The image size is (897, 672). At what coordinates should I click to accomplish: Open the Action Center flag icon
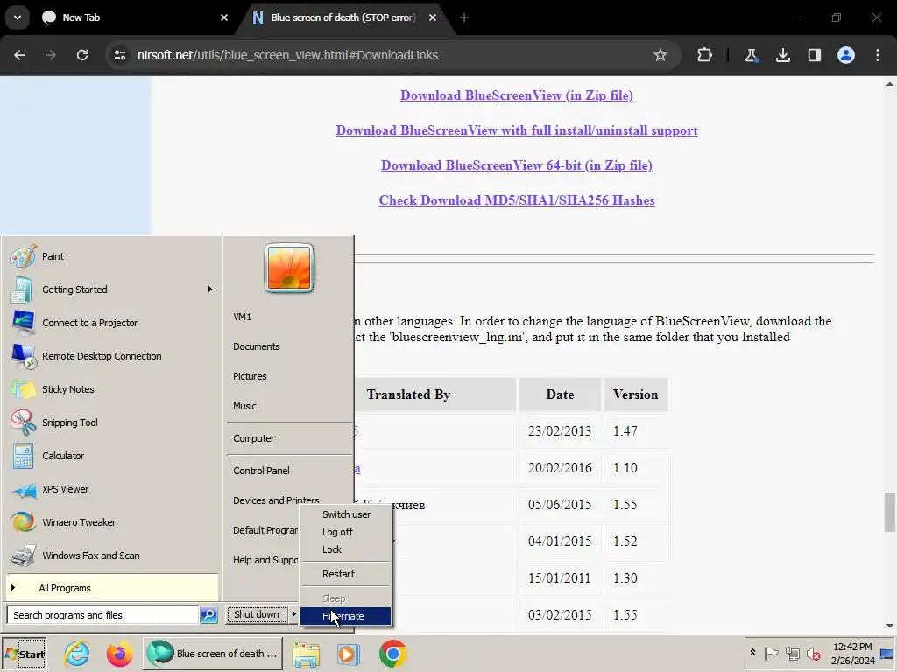(x=771, y=653)
